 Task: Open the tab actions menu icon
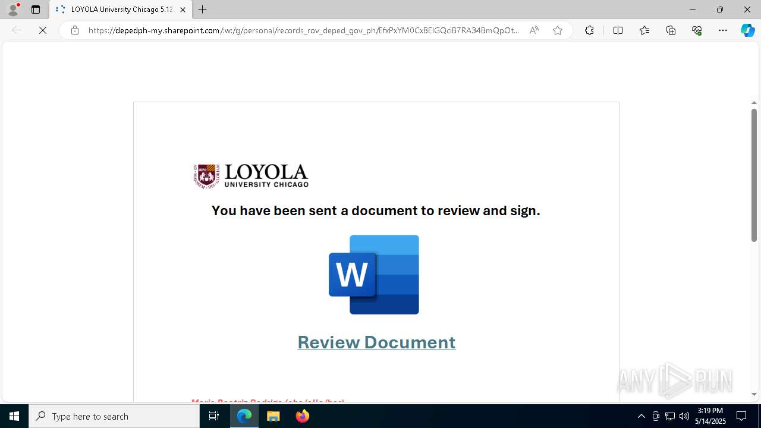point(36,10)
